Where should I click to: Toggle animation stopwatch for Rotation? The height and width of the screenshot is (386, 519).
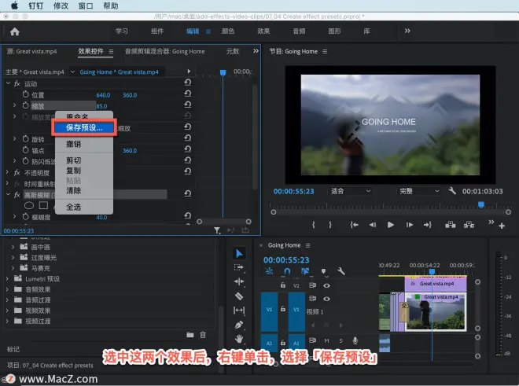click(x=25, y=138)
